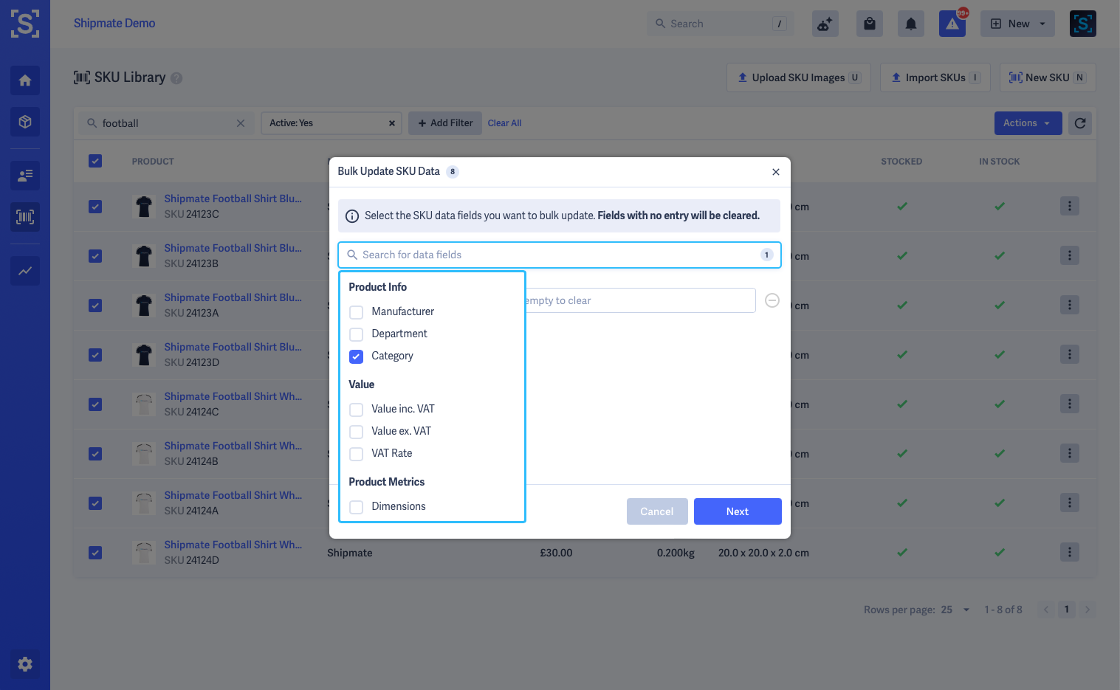The height and width of the screenshot is (690, 1120).
Task: Check the Manufacturer data field
Action: pos(357,312)
